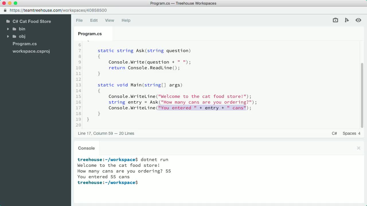
Task: Close the Console panel
Action: (358, 148)
